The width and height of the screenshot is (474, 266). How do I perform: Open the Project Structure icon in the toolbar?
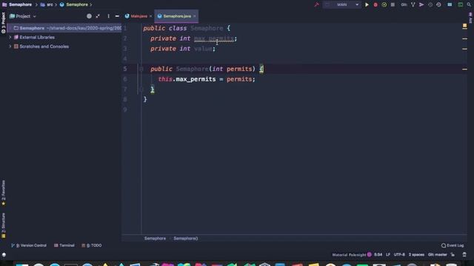[450, 4]
